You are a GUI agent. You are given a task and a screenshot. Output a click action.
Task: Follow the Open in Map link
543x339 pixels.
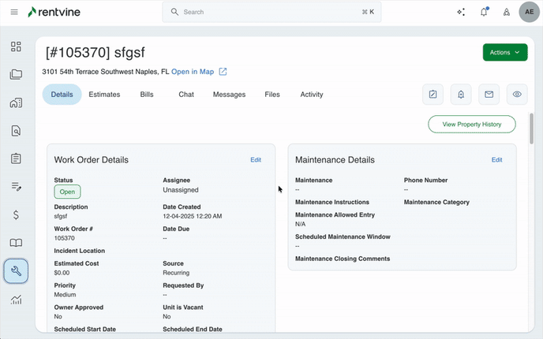(x=193, y=72)
